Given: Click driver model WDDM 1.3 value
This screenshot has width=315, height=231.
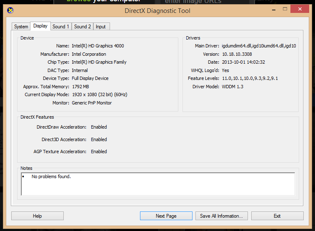Looking at the screenshot, I should (x=232, y=87).
